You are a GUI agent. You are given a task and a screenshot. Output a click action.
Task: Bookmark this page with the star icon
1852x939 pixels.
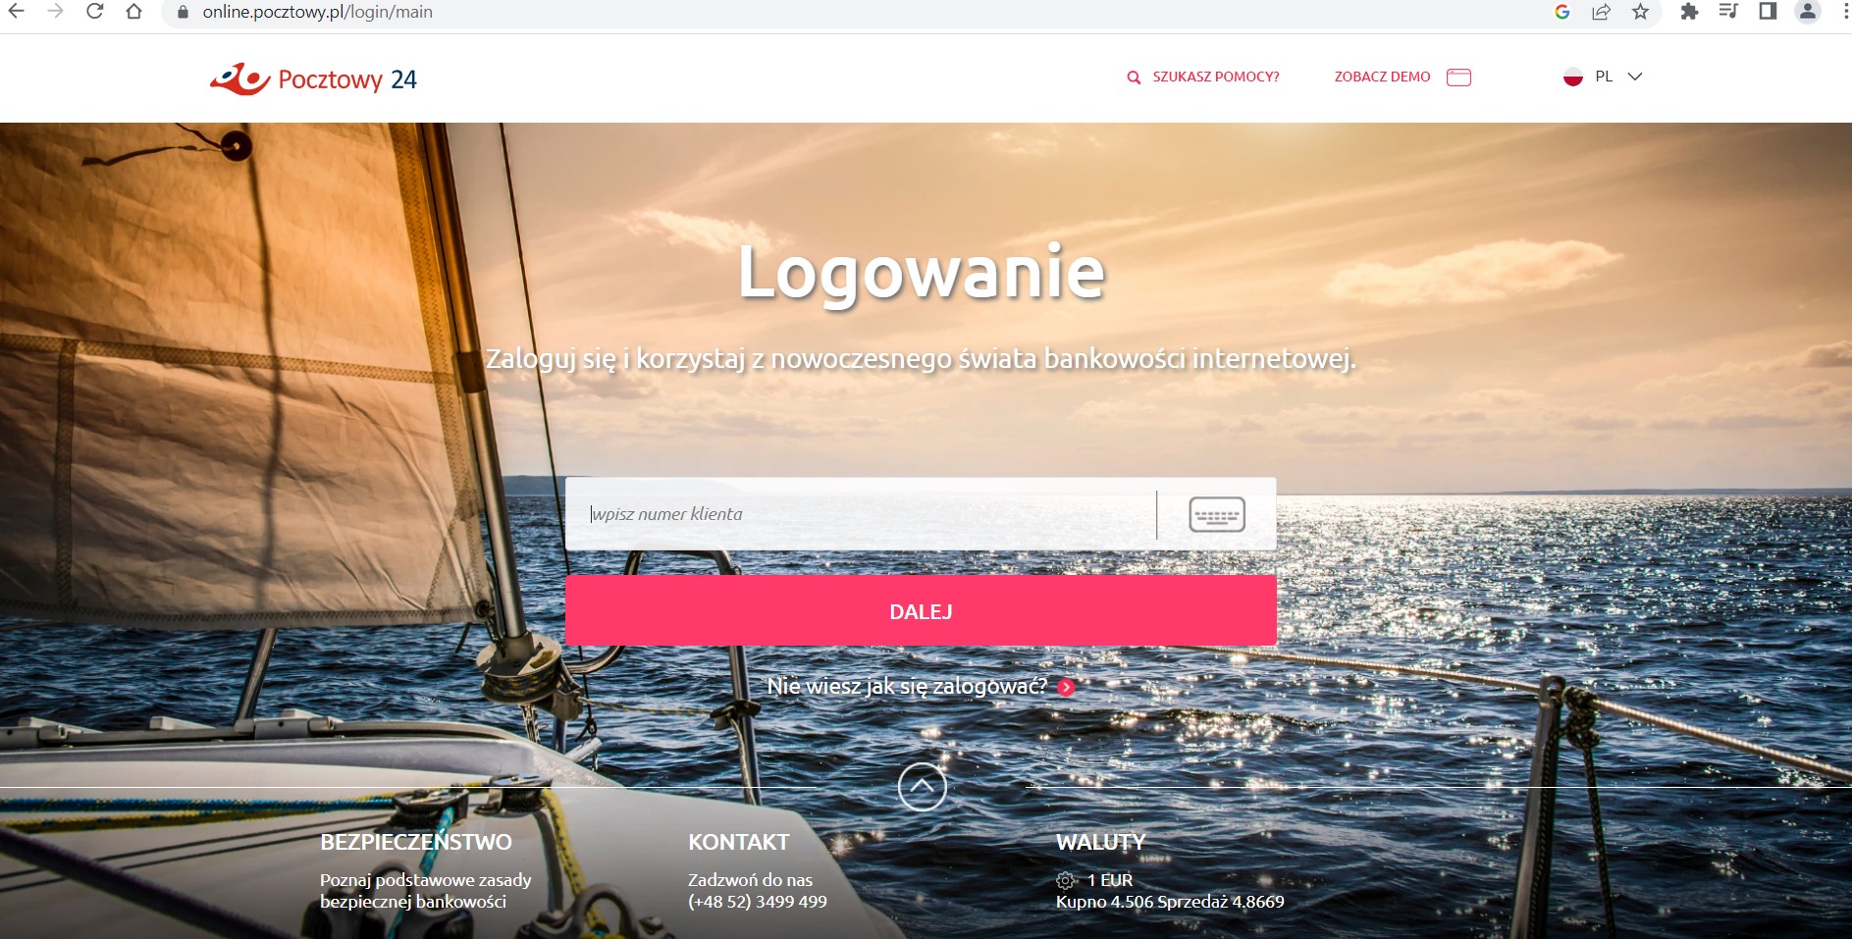point(1640,12)
